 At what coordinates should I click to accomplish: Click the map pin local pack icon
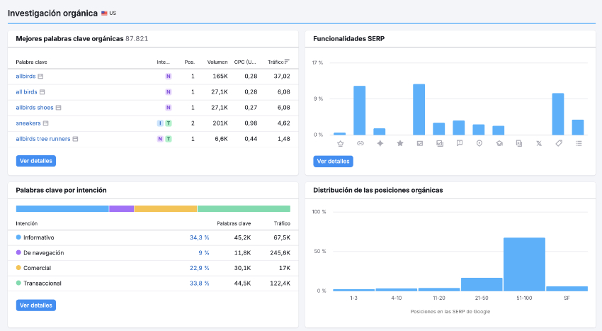[479, 143]
